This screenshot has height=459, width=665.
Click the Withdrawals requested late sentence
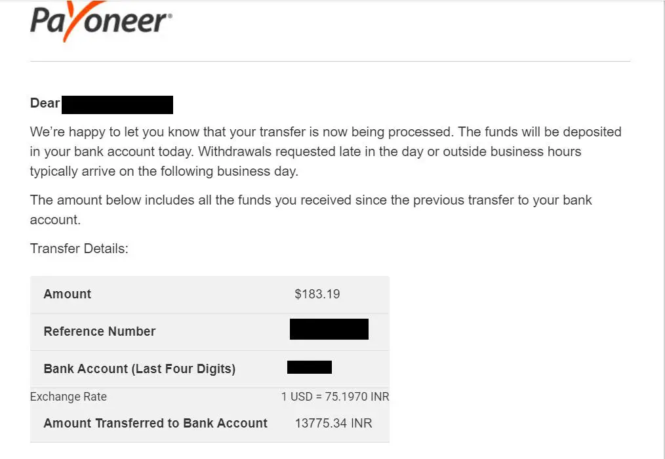(x=306, y=161)
